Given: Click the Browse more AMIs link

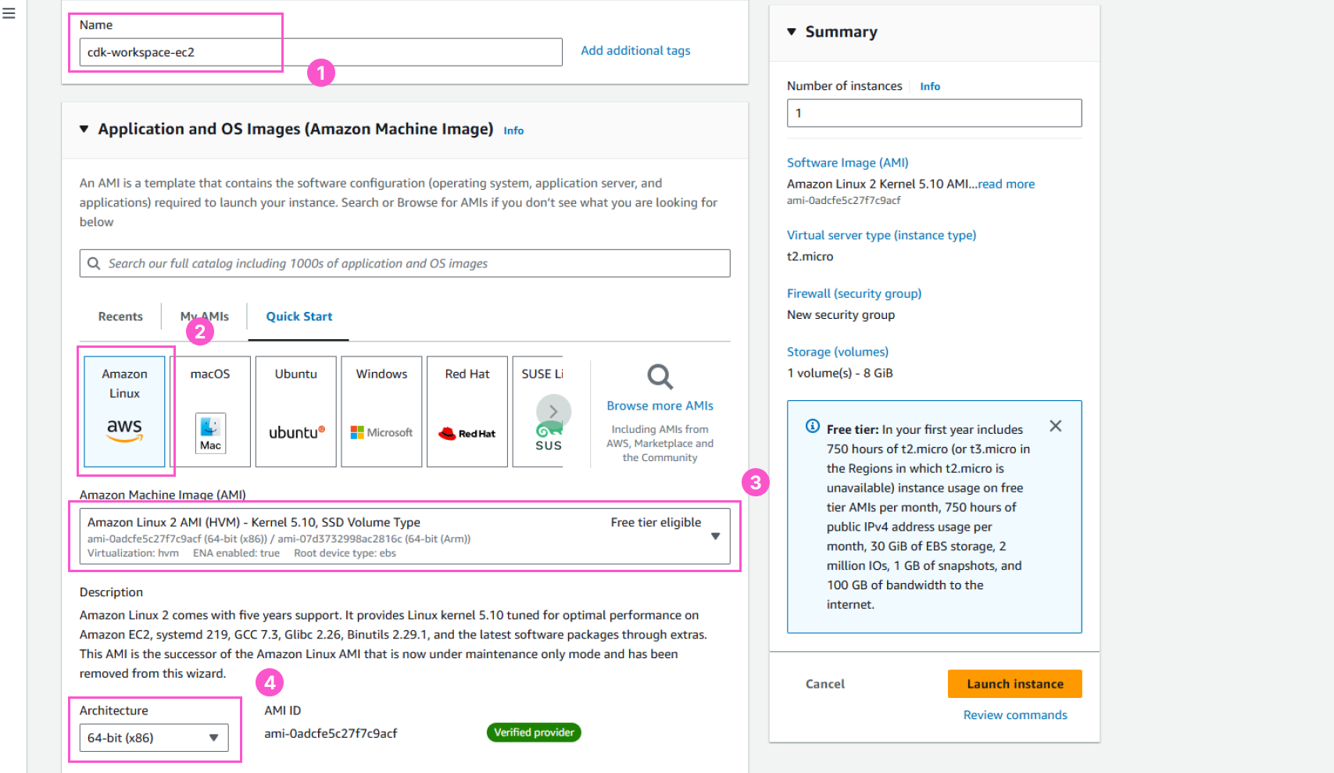Looking at the screenshot, I should click(660, 406).
